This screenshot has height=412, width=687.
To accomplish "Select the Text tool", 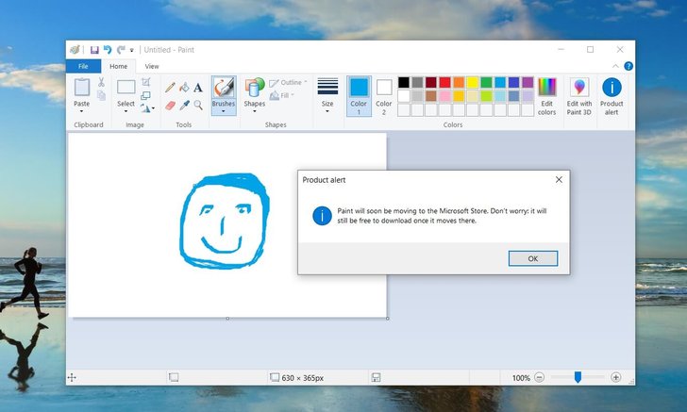I will click(198, 88).
